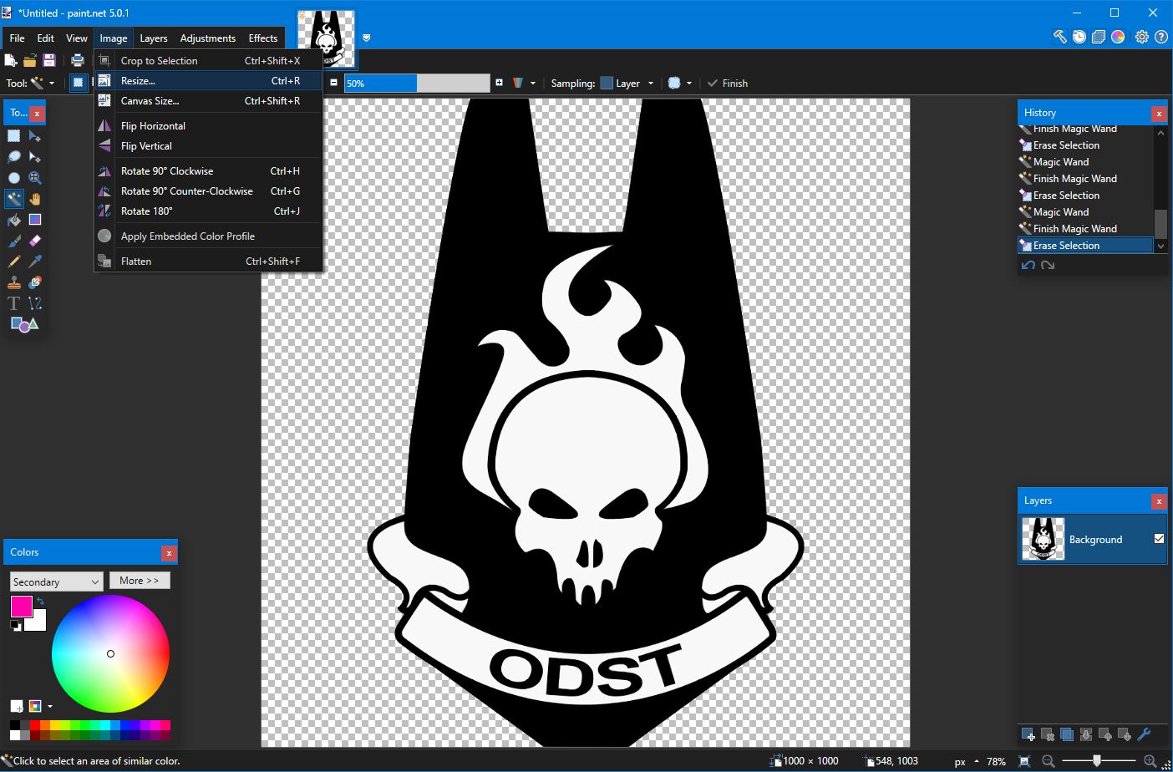Pick the Gradient tool

35,220
